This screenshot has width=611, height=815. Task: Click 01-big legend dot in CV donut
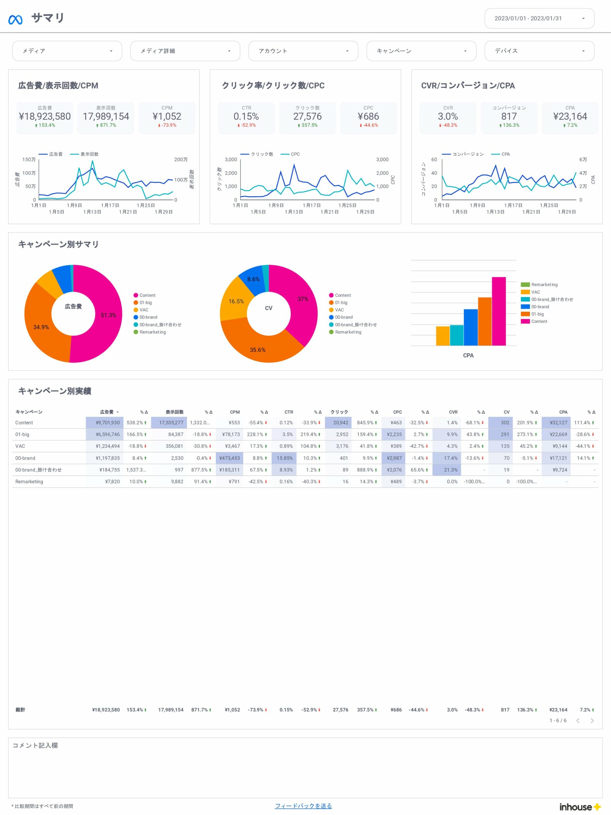[331, 302]
